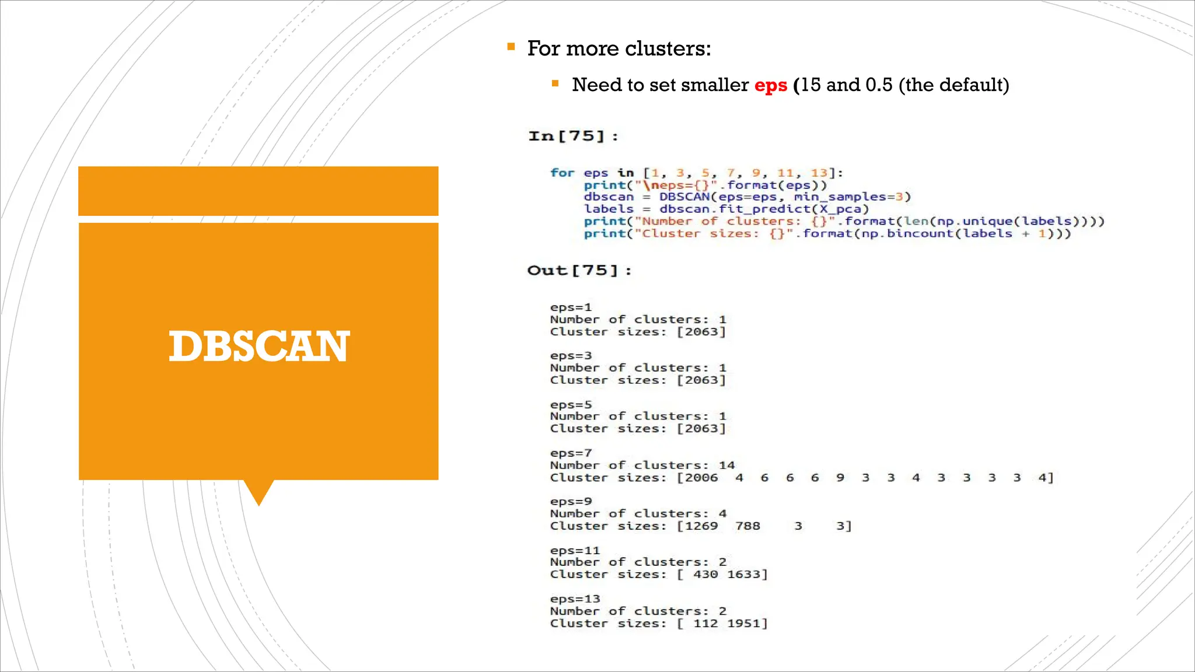Click the orange sub-bullet marker beside 'Need to set'
The image size is (1195, 672).
[555, 83]
